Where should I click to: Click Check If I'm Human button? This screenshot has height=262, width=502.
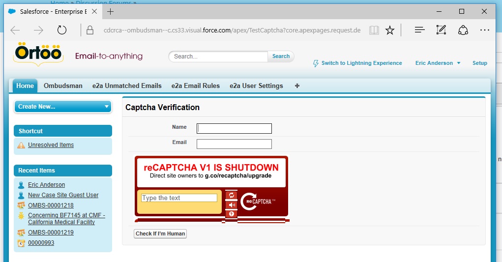160,233
